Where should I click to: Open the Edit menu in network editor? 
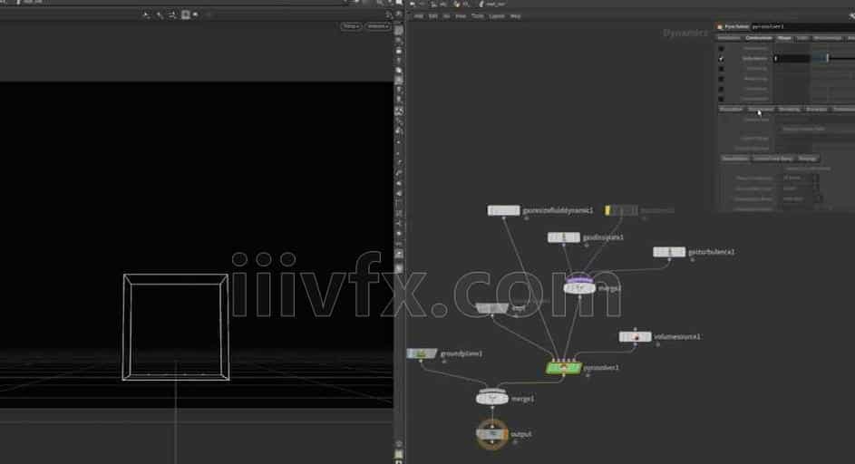[433, 16]
